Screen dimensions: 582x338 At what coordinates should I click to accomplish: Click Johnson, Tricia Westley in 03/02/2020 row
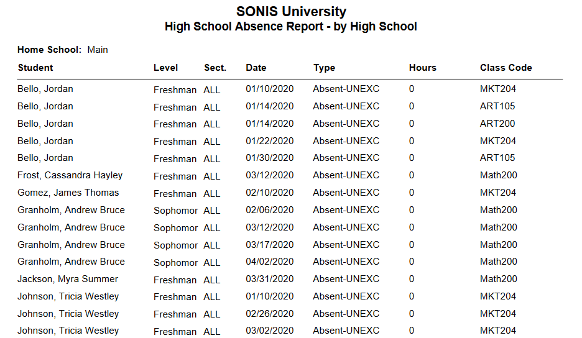[68, 331]
